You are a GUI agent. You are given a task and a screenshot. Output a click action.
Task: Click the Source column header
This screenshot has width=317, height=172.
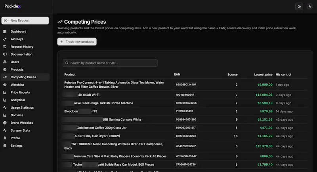click(233, 75)
